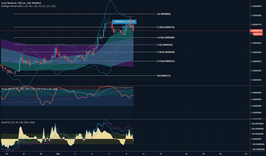Click price axis label 0.00000750
266x156 pixels.
tap(256, 25)
